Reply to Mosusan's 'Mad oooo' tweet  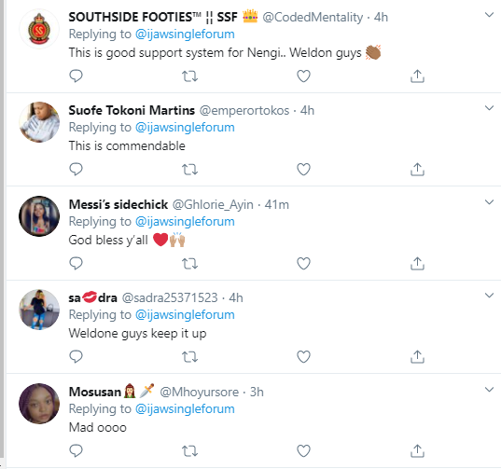(x=76, y=450)
